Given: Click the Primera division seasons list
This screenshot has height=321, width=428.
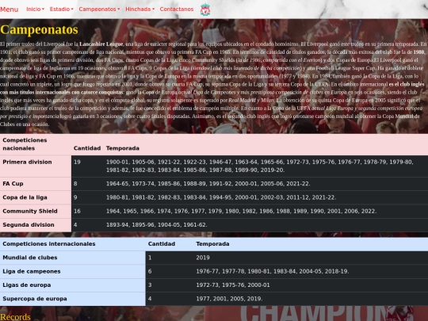Looking at the screenshot, I should [x=259, y=166].
